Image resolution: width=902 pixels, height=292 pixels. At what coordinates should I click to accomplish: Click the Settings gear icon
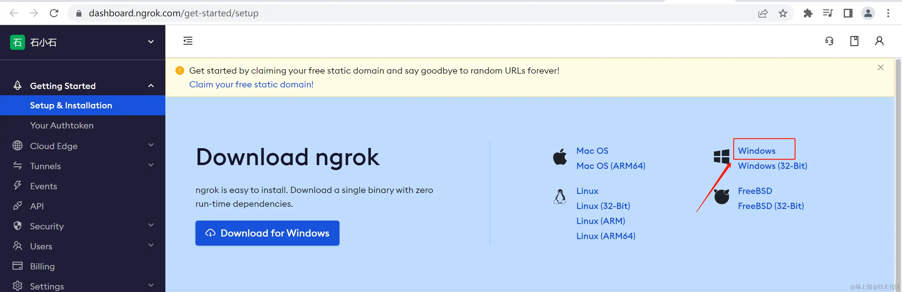pyautogui.click(x=18, y=286)
